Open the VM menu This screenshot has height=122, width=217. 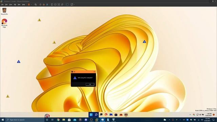click(x=15, y=4)
